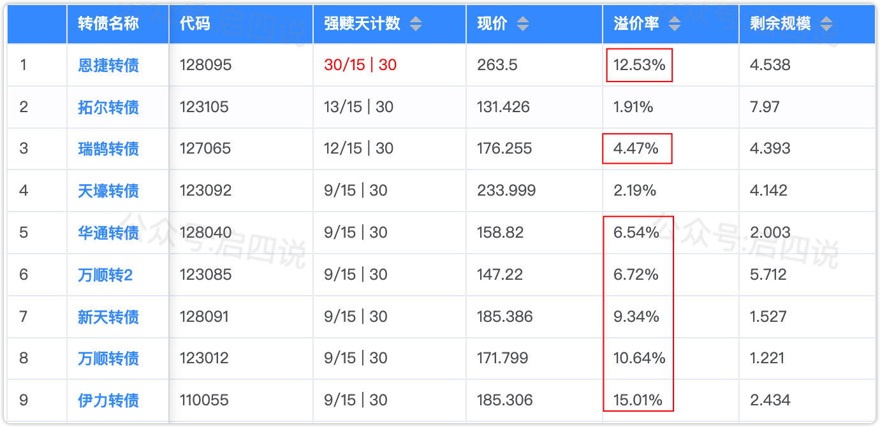This screenshot has width=880, height=427.
Task: Open the 万顺转2 bond link
Action: [105, 275]
